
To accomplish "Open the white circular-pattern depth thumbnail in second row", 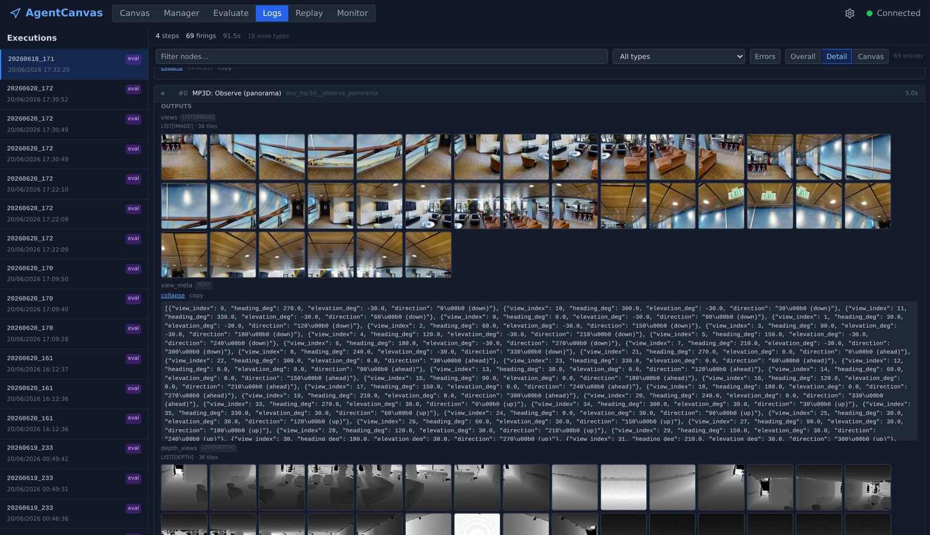I will click(x=477, y=524).
